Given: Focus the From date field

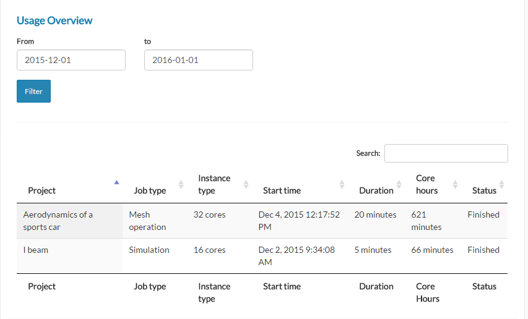Looking at the screenshot, I should pyautogui.click(x=71, y=60).
